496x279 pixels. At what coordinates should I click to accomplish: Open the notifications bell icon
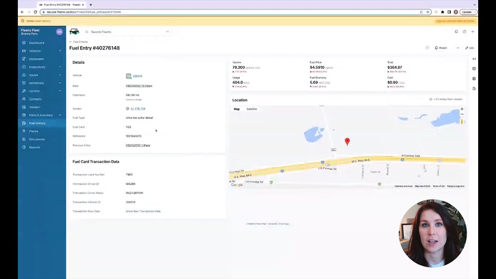pyautogui.click(x=456, y=32)
